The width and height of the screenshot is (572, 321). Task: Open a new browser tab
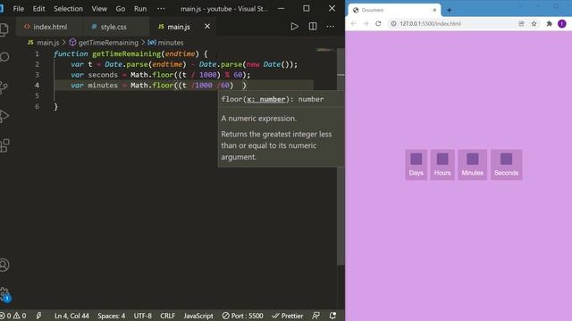click(x=449, y=10)
